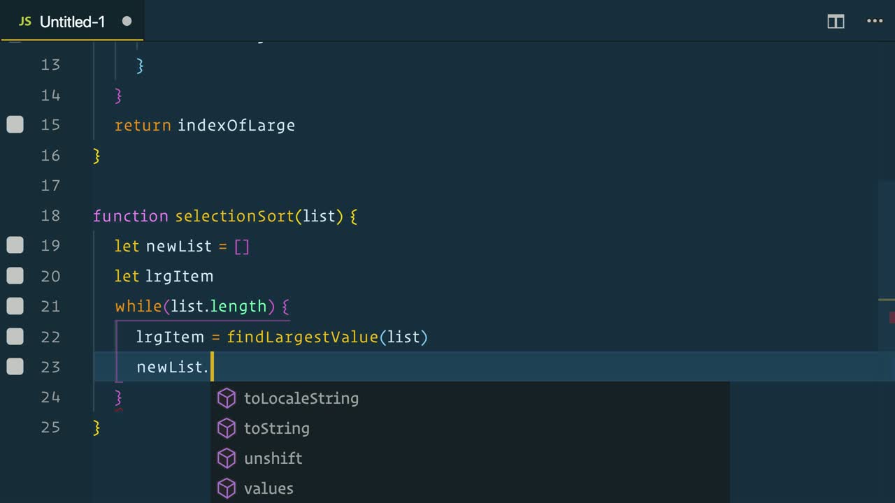This screenshot has width=895, height=503.
Task: Click the return indexOfLarge statement
Action: 205,125
